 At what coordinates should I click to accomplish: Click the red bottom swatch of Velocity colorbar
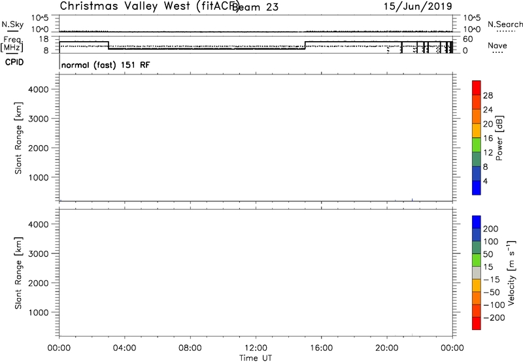pos(477,323)
